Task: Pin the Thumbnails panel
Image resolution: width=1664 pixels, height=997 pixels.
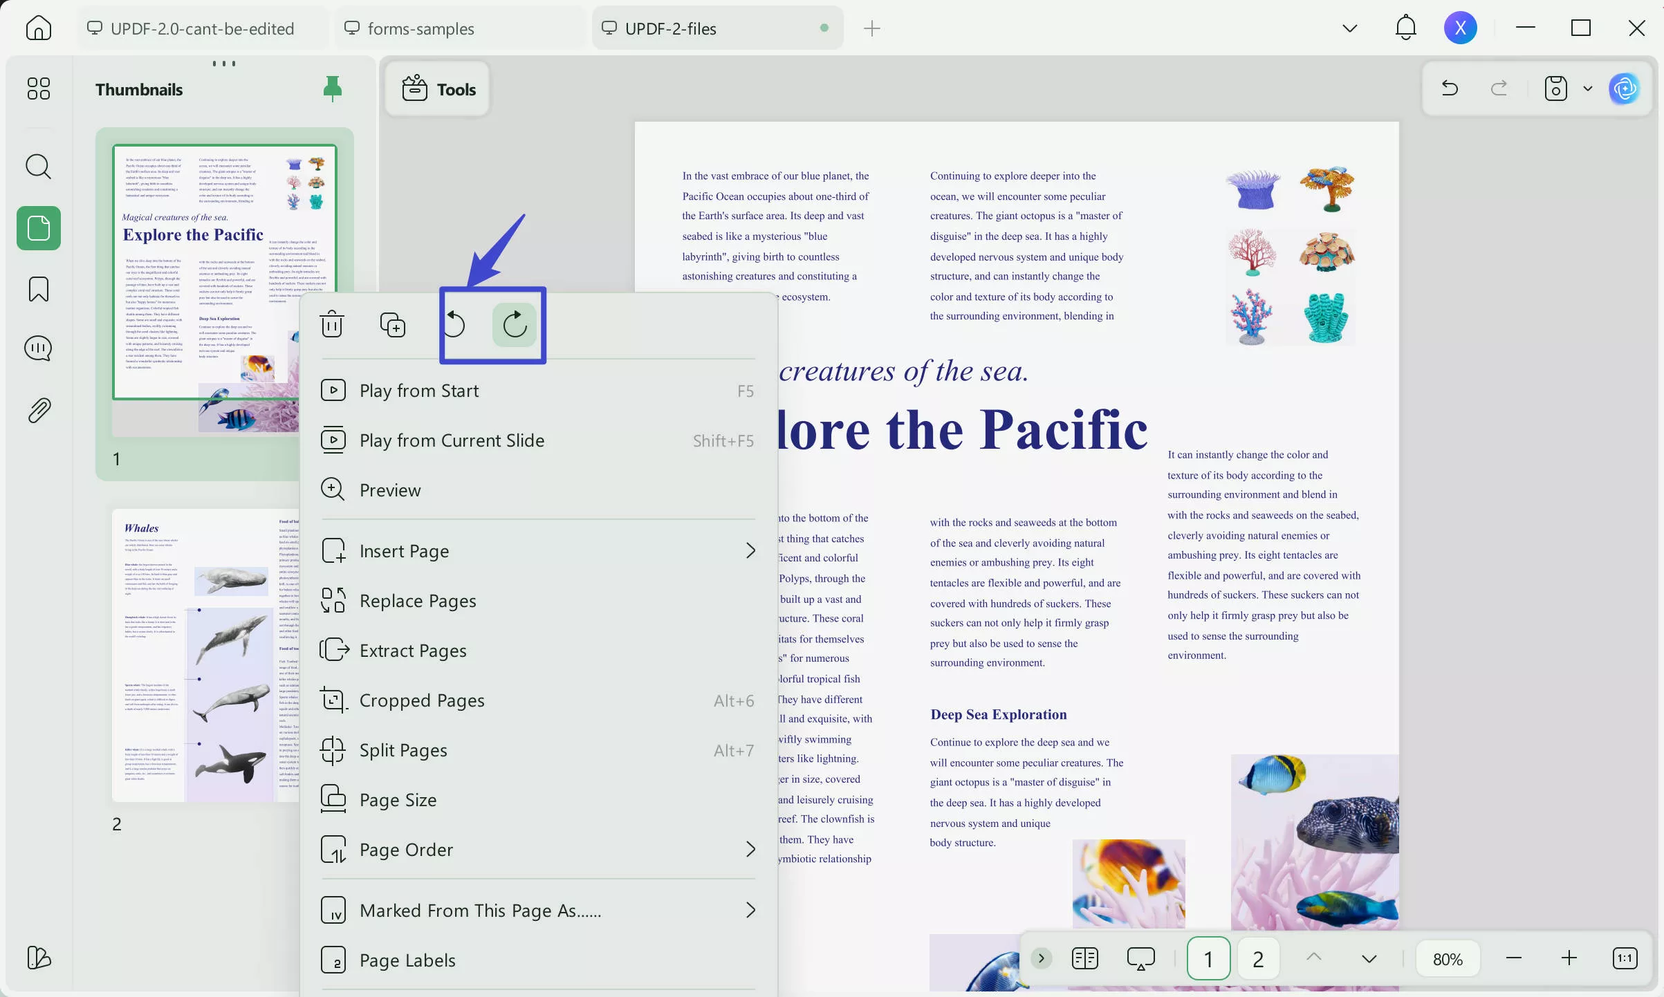Action: click(x=333, y=88)
